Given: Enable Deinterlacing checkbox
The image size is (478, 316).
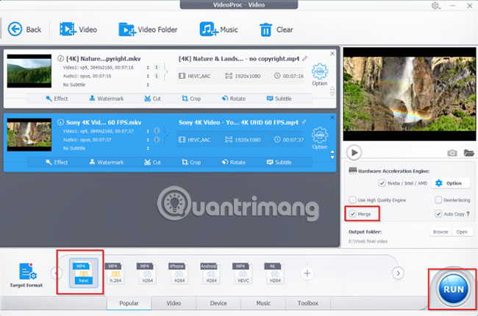Looking at the screenshot, I should click(438, 200).
